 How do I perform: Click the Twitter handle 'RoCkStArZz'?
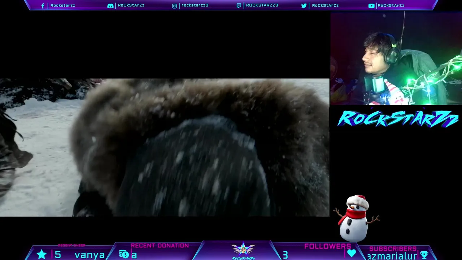(325, 5)
